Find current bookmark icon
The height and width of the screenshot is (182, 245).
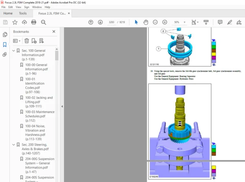point(41,41)
